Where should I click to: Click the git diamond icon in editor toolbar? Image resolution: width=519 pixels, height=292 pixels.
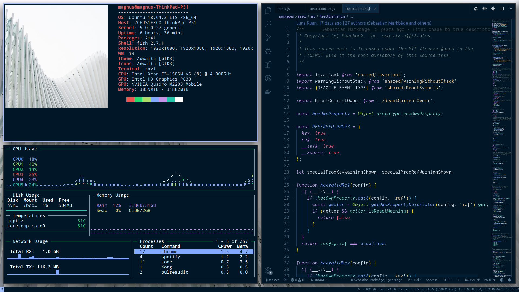tap(493, 9)
